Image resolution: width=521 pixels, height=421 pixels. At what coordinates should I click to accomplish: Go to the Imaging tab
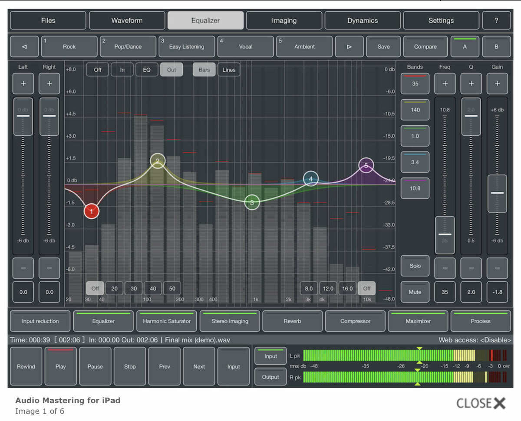coord(284,20)
